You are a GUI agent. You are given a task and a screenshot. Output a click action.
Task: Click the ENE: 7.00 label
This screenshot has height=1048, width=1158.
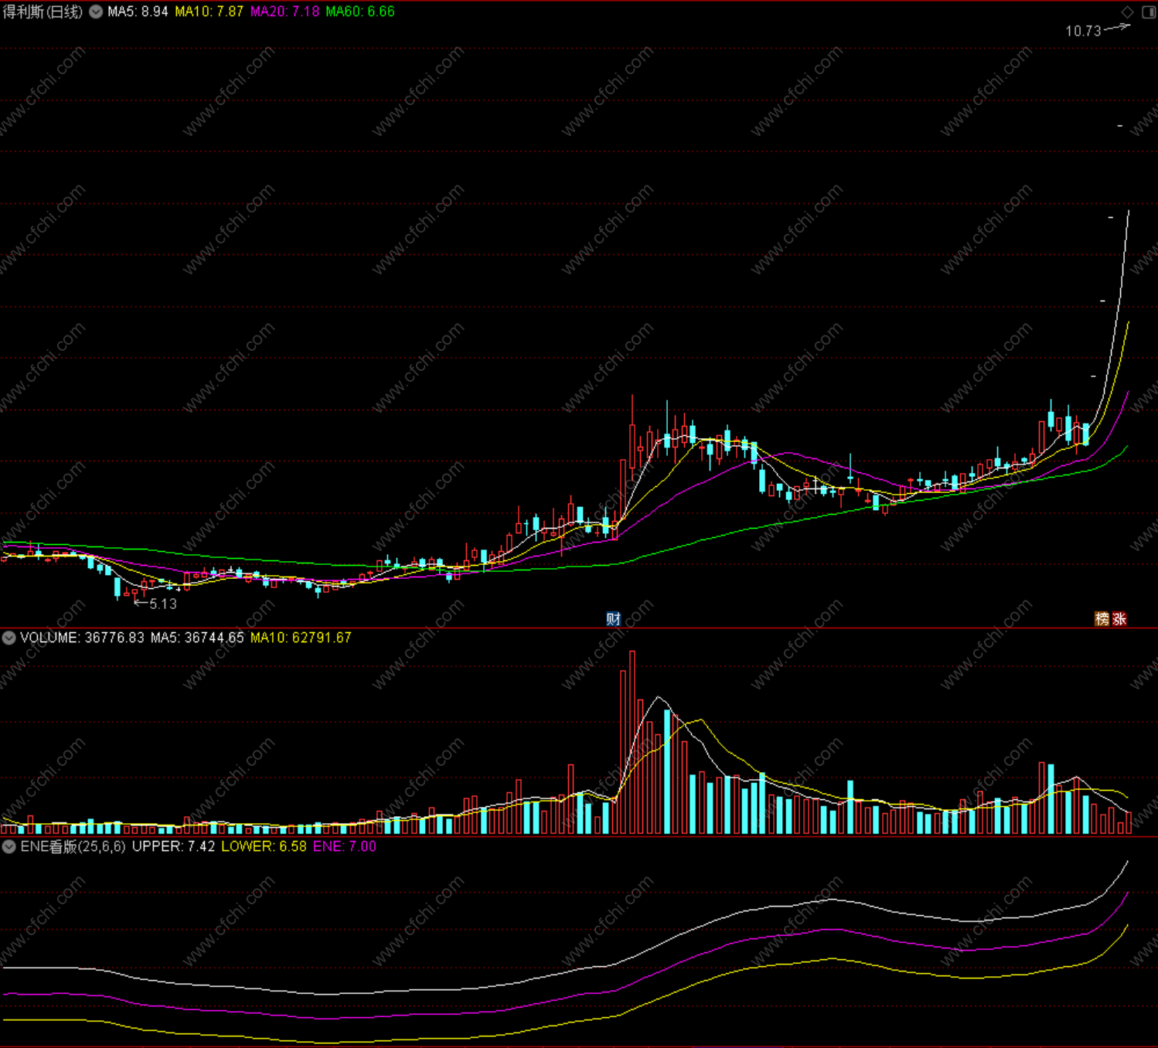click(x=344, y=846)
